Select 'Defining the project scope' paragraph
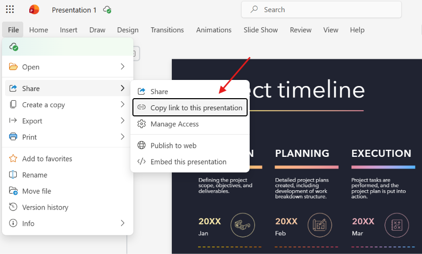The image size is (422, 254). [225, 185]
